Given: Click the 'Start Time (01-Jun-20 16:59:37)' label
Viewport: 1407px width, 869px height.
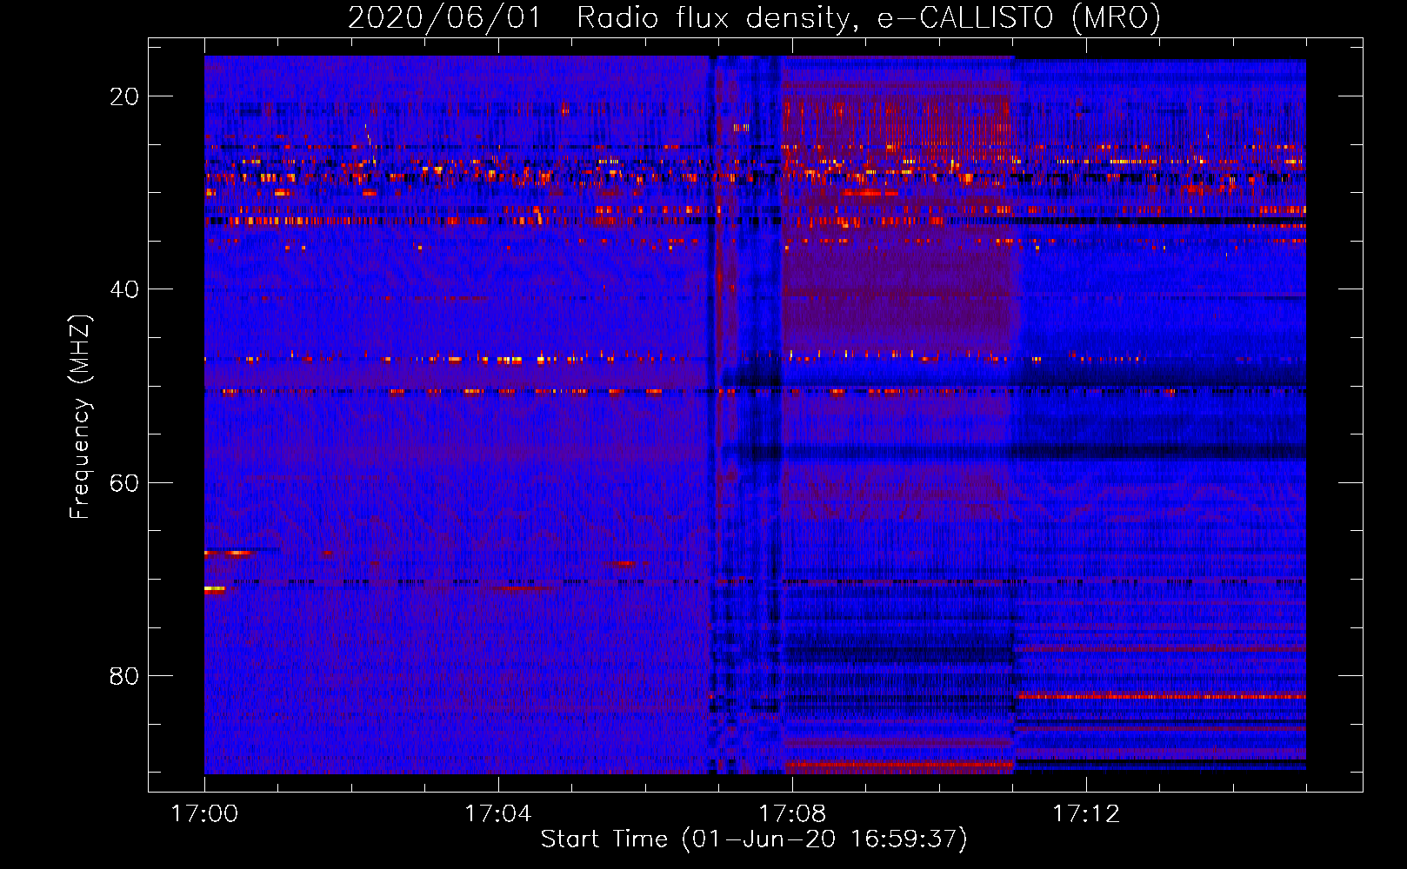Looking at the screenshot, I should [754, 839].
